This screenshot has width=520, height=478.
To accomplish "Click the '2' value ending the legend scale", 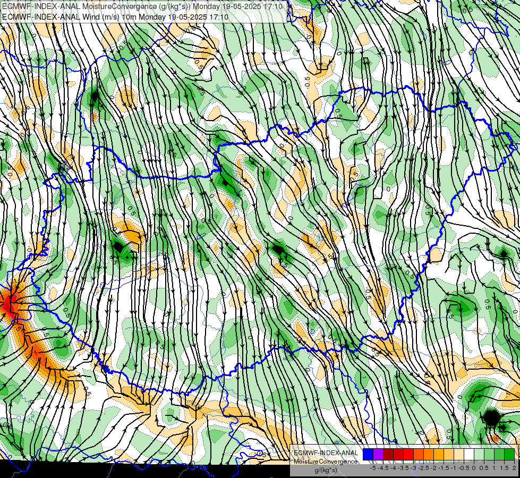I will (514, 468).
